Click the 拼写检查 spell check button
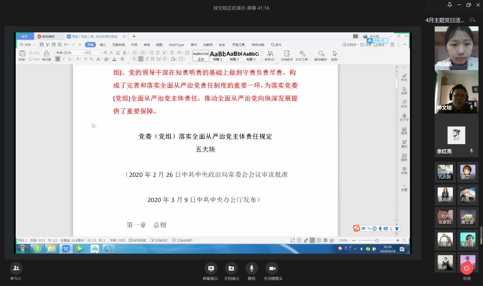Image resolution: width=483 pixels, height=286 pixels. point(137,240)
